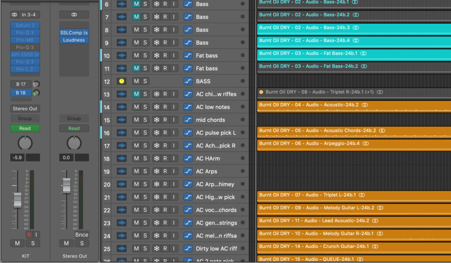
Task: Open the Stereo Out output dropdown on KIT
Action: pyautogui.click(x=25, y=109)
